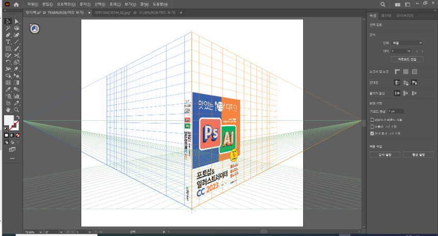Screen dimensions: 438x236
Task: Enable the first checkbox under preferences
Action: tap(372, 120)
